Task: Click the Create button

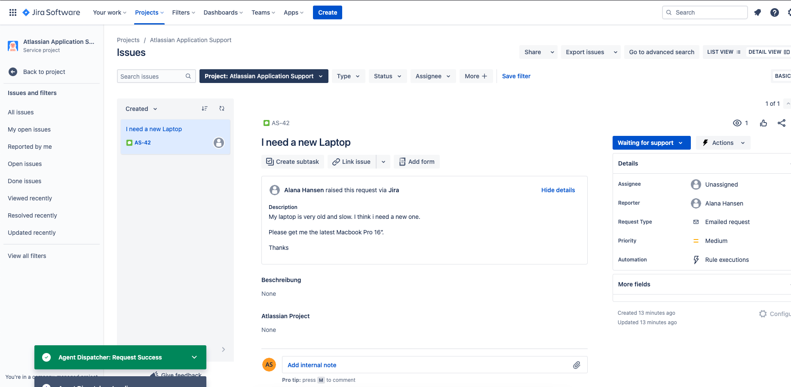Action: [328, 12]
